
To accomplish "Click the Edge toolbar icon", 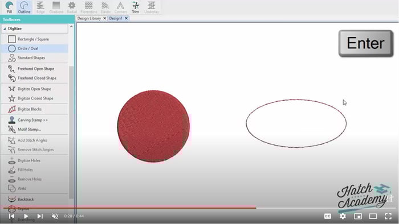I will pyautogui.click(x=40, y=7).
